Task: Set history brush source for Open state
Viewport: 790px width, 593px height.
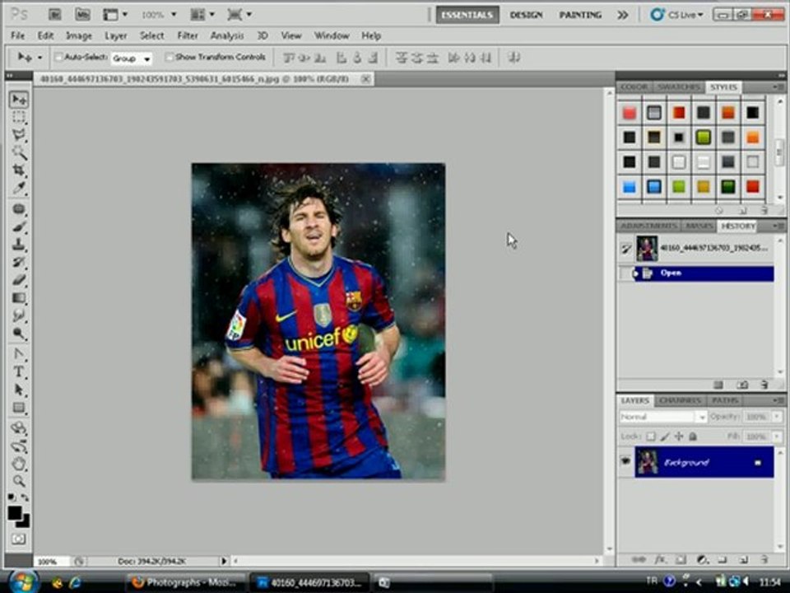Action: click(x=625, y=273)
